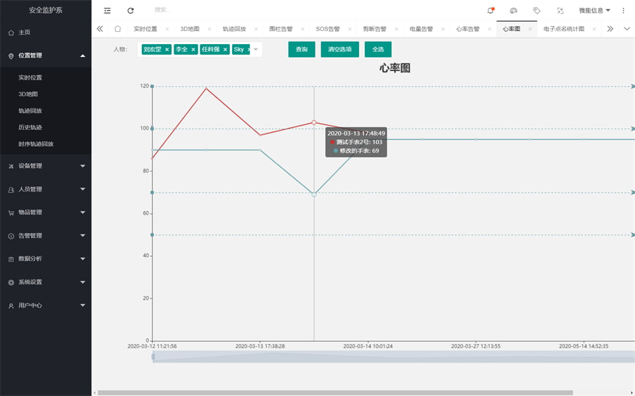Go to the home tab icon
Screen dimensions: 635x396
[x=117, y=29]
